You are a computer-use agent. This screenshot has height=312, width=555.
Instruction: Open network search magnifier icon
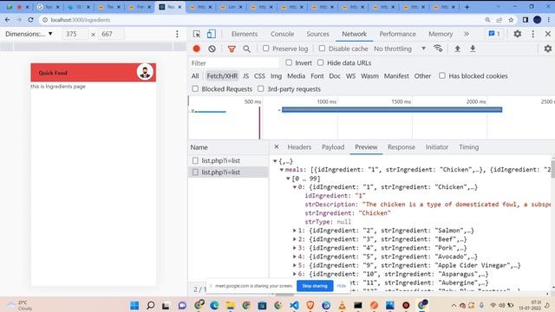pos(246,49)
